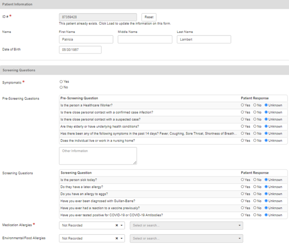Select Unknown for suspected case contact question
The height and width of the screenshot is (248, 289).
266,119
